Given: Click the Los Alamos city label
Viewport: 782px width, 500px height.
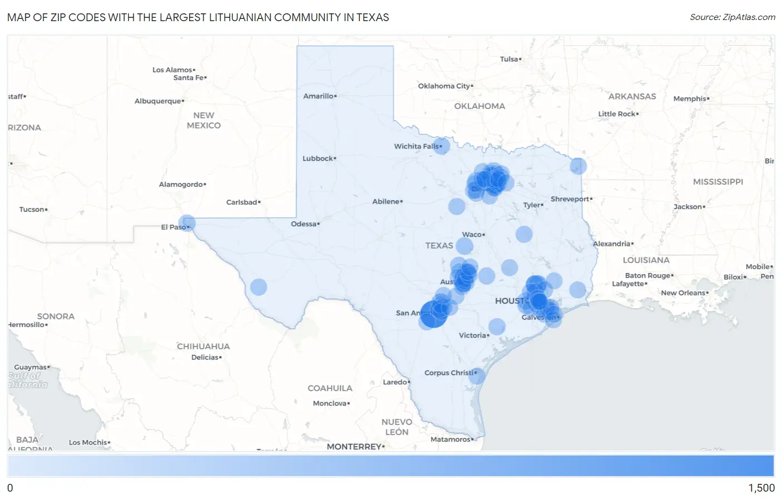Looking at the screenshot, I should [174, 70].
